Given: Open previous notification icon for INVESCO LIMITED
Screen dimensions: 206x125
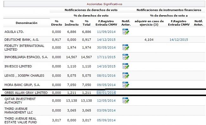Looking at the screenshot, I should 126,66.
